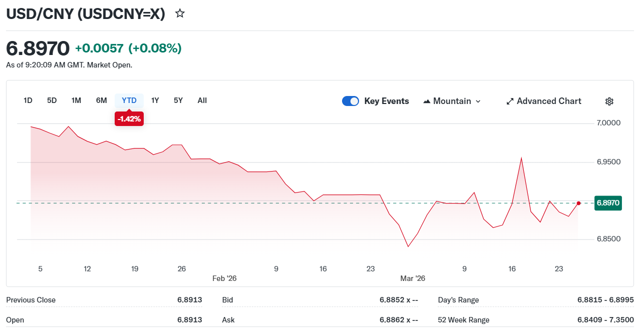Click the Advanced Chart expand arrows icon
The width and height of the screenshot is (636, 328).
[510, 101]
